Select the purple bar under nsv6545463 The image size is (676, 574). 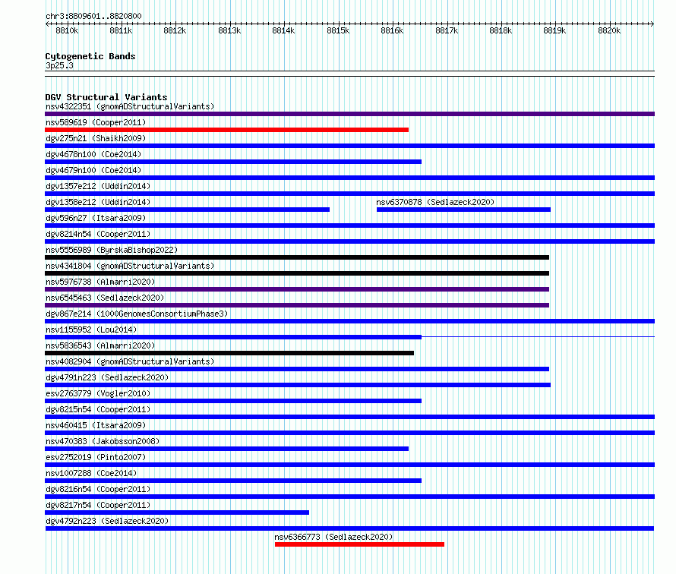pyautogui.click(x=297, y=305)
